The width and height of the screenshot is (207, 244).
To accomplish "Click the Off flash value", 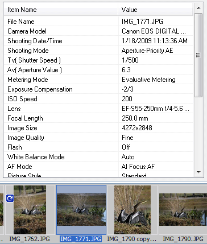I will coord(126,147).
